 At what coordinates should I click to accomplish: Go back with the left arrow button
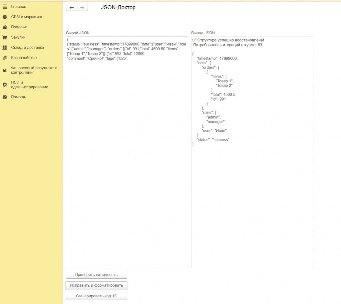pos(72,7)
